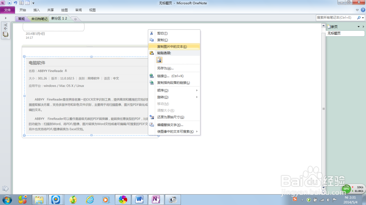Click the vertical scrollbar up arrow

(324, 26)
